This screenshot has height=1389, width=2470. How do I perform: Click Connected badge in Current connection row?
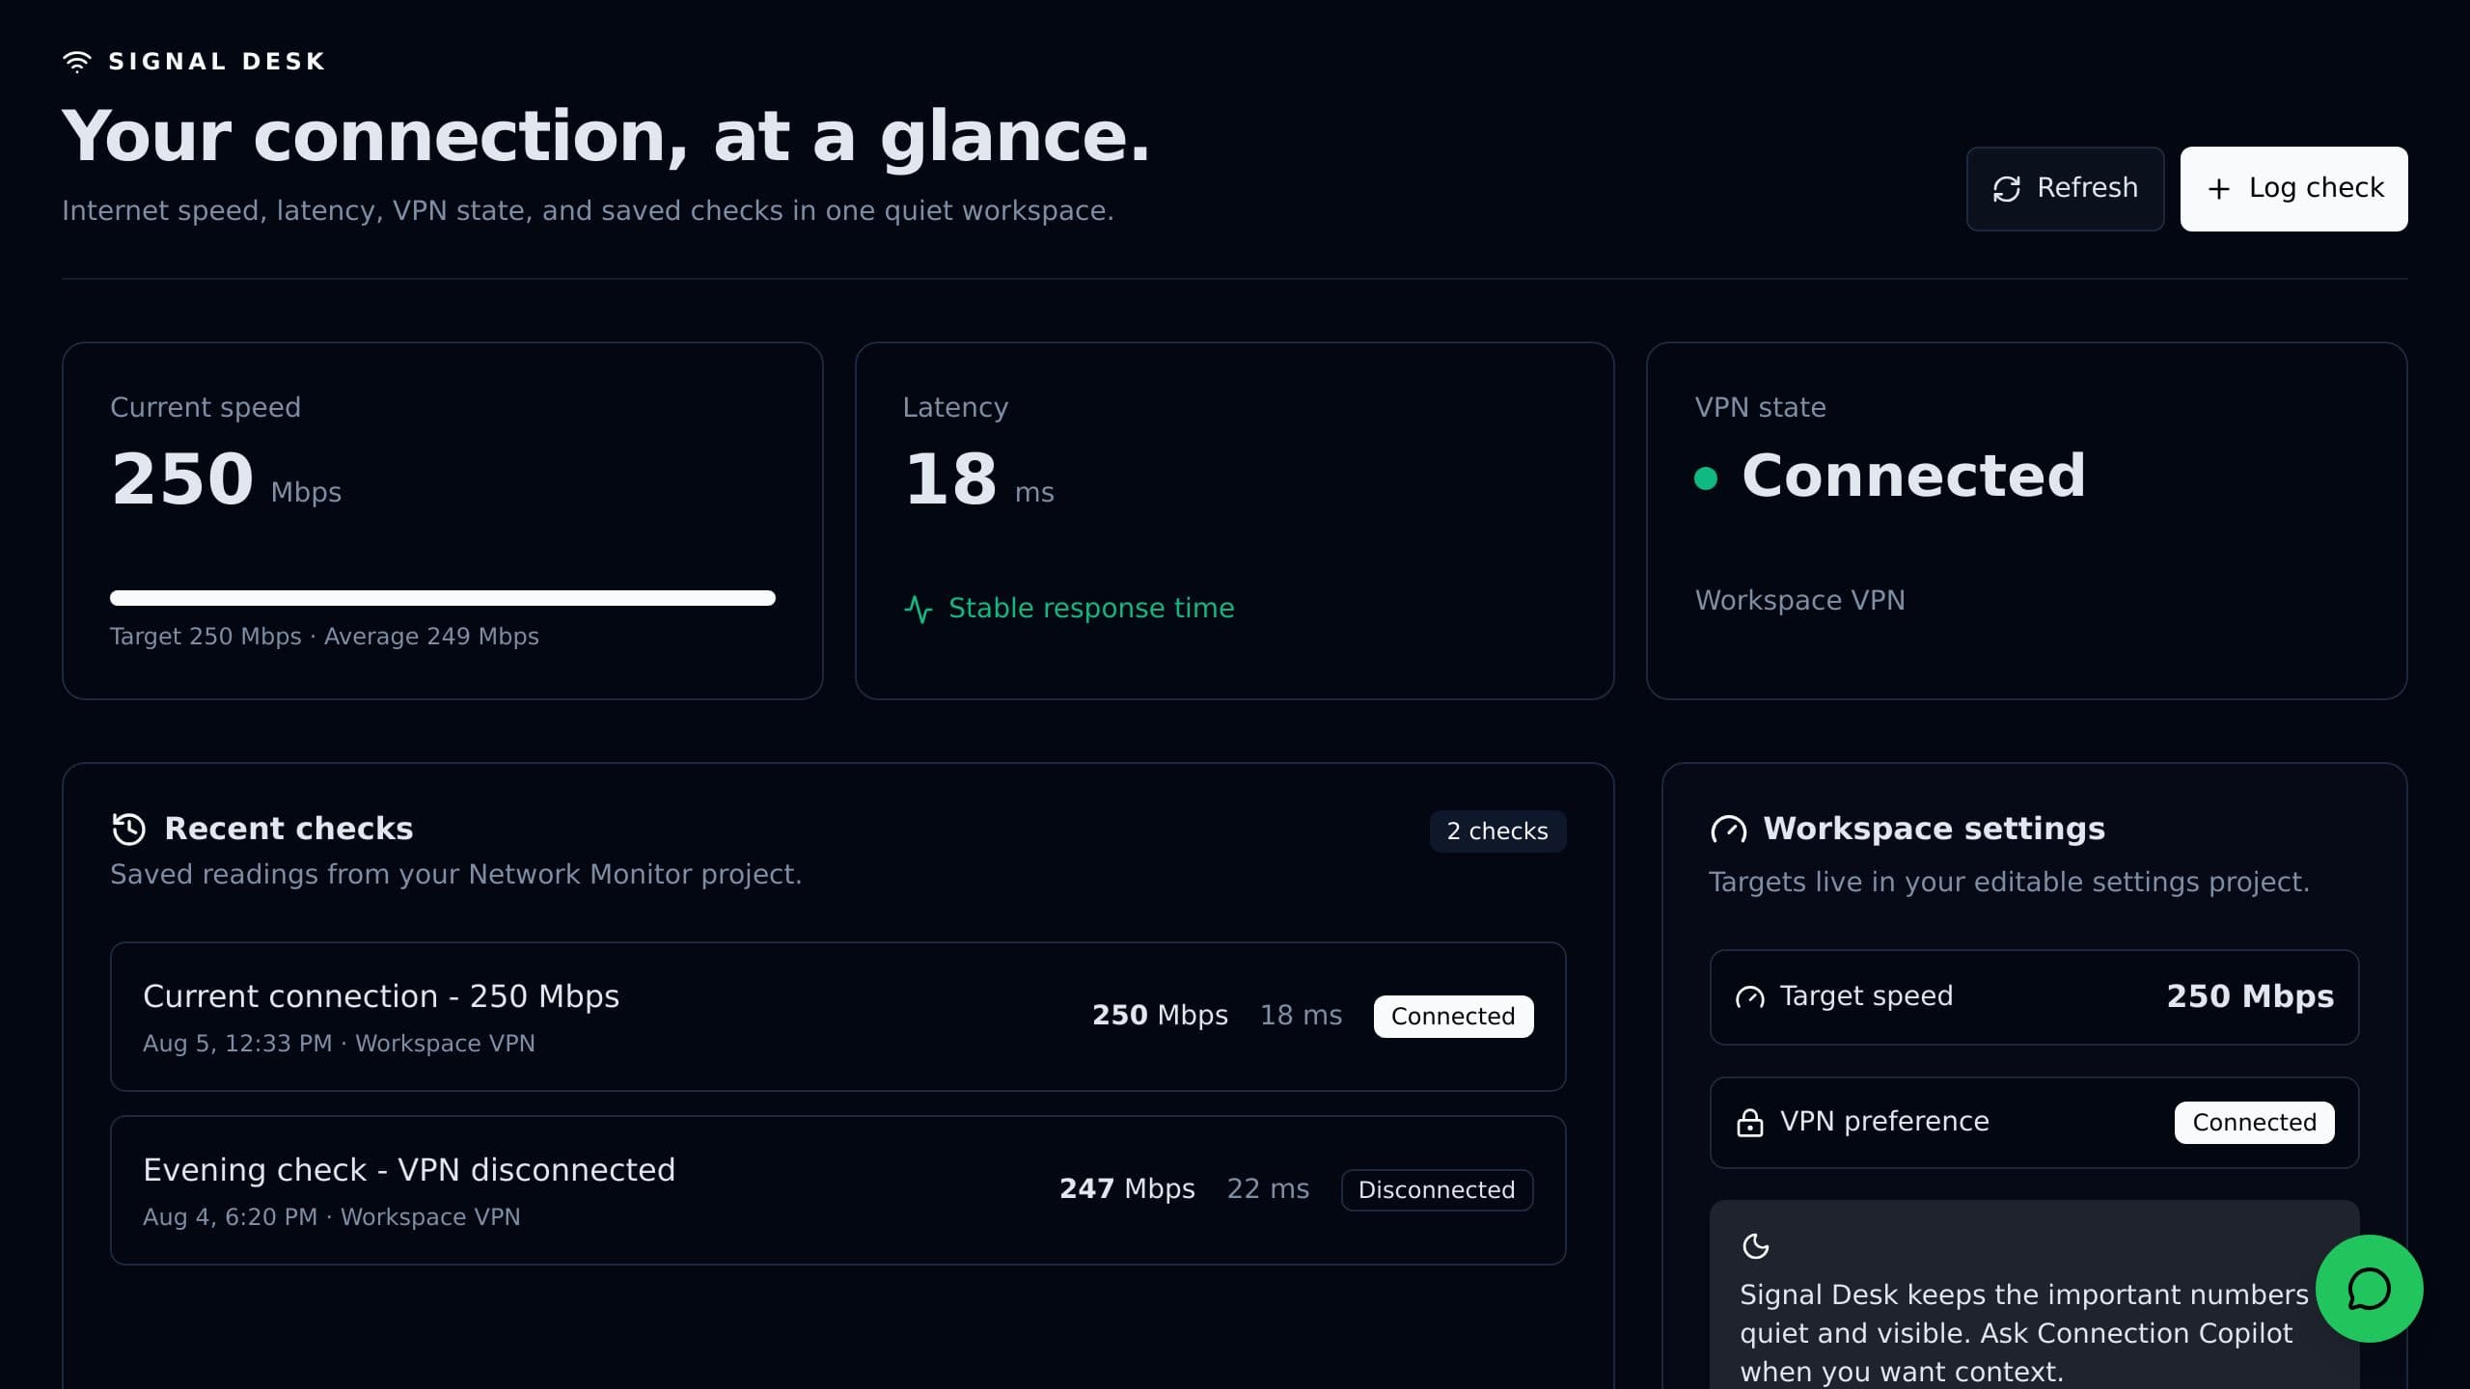(1453, 1017)
